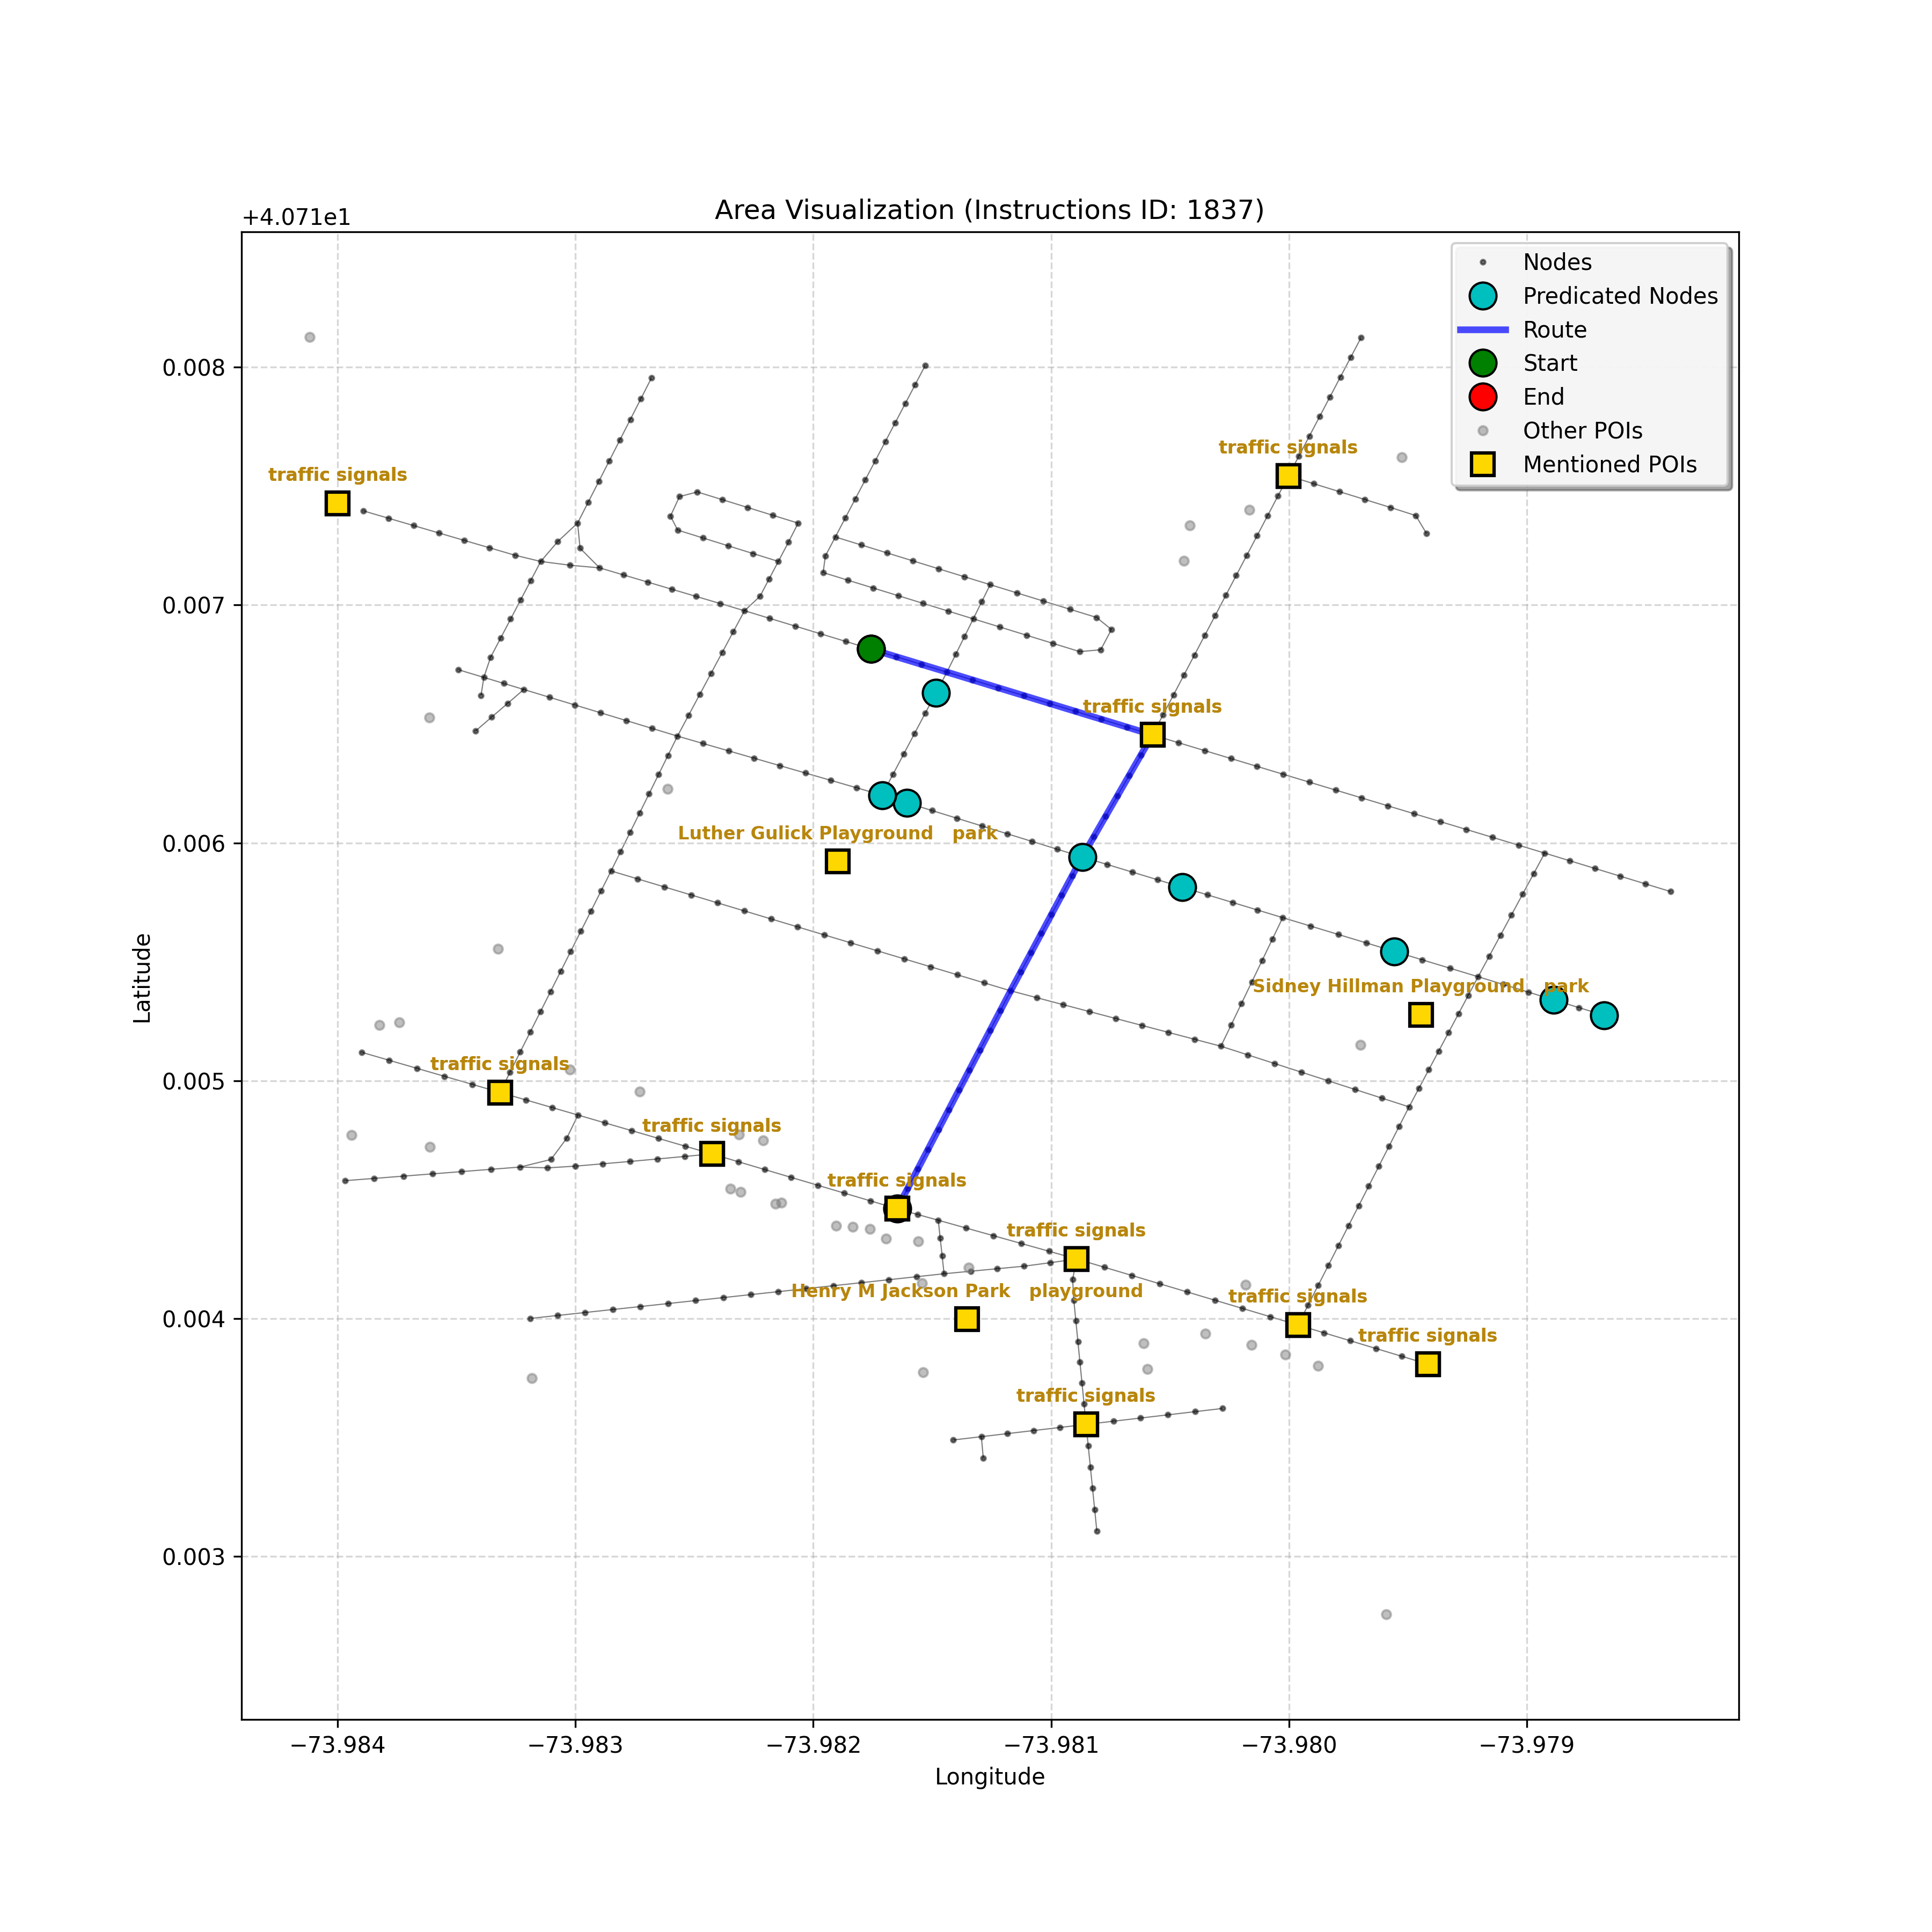Viewport: 1932px width, 1932px height.
Task: Click the Sidney Hillman Playground square marker
Action: pyautogui.click(x=1420, y=1015)
